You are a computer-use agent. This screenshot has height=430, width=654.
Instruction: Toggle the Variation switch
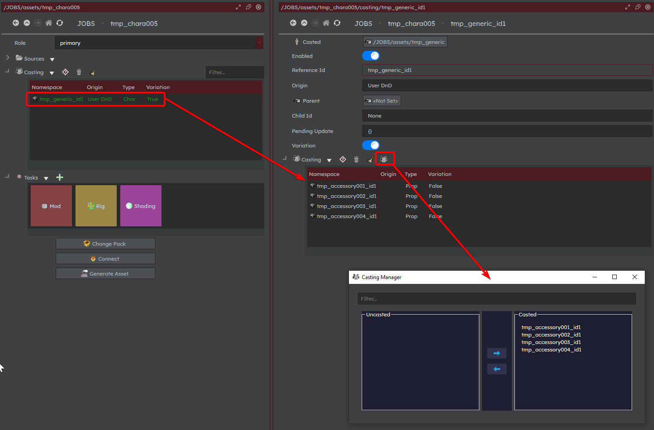coord(371,145)
